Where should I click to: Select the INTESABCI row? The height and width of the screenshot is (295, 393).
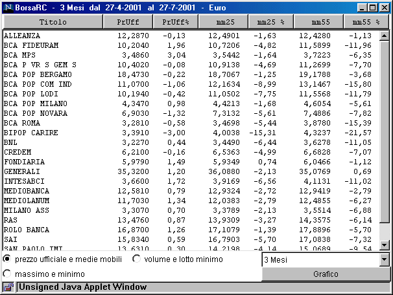click(191, 181)
